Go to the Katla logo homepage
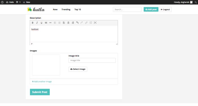The width and height of the screenshot is (198, 106). pos(36,9)
